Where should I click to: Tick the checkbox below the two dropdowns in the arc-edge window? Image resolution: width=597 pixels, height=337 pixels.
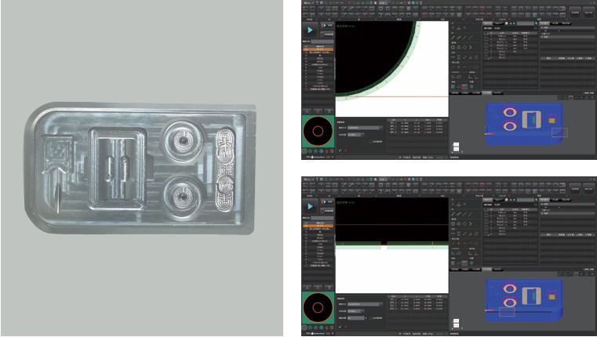tap(370, 142)
